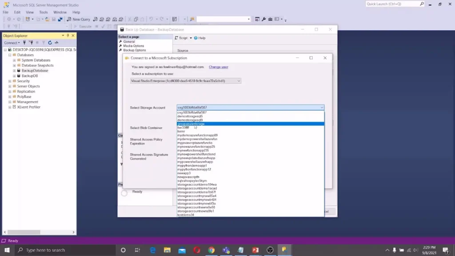Choose sqlvahoqeylec5kym storage account
This screenshot has height=256, width=455.
point(251,180)
